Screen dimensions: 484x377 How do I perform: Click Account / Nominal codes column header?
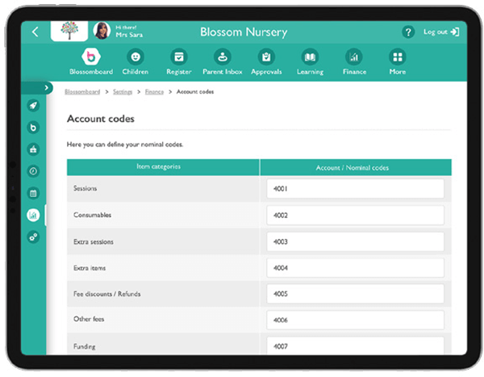[356, 167]
